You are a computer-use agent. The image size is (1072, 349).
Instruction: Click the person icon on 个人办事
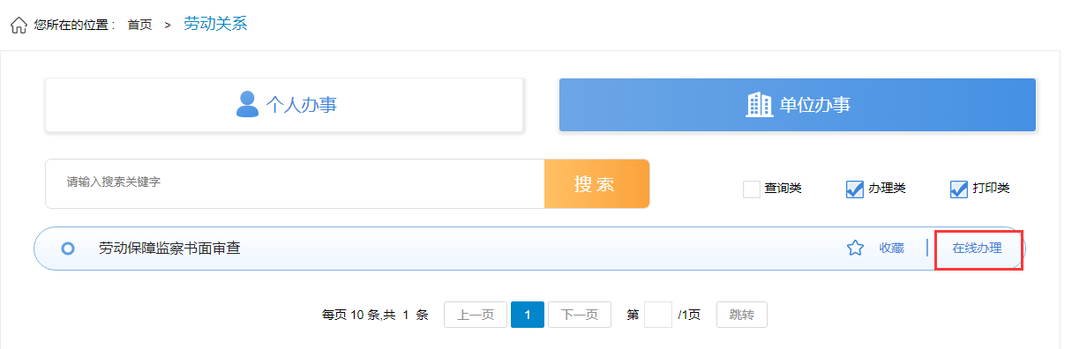247,104
